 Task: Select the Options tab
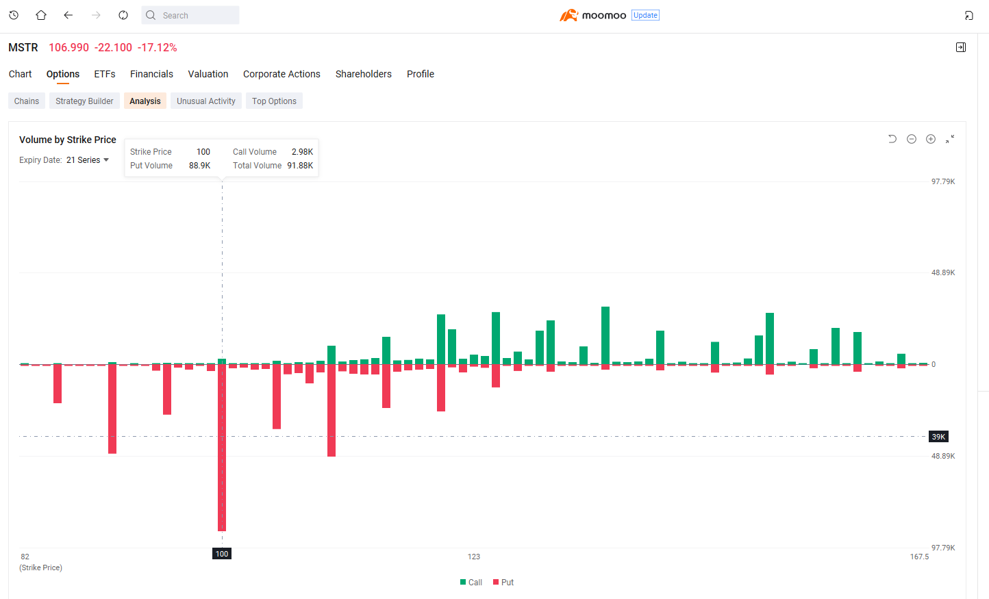click(x=63, y=74)
